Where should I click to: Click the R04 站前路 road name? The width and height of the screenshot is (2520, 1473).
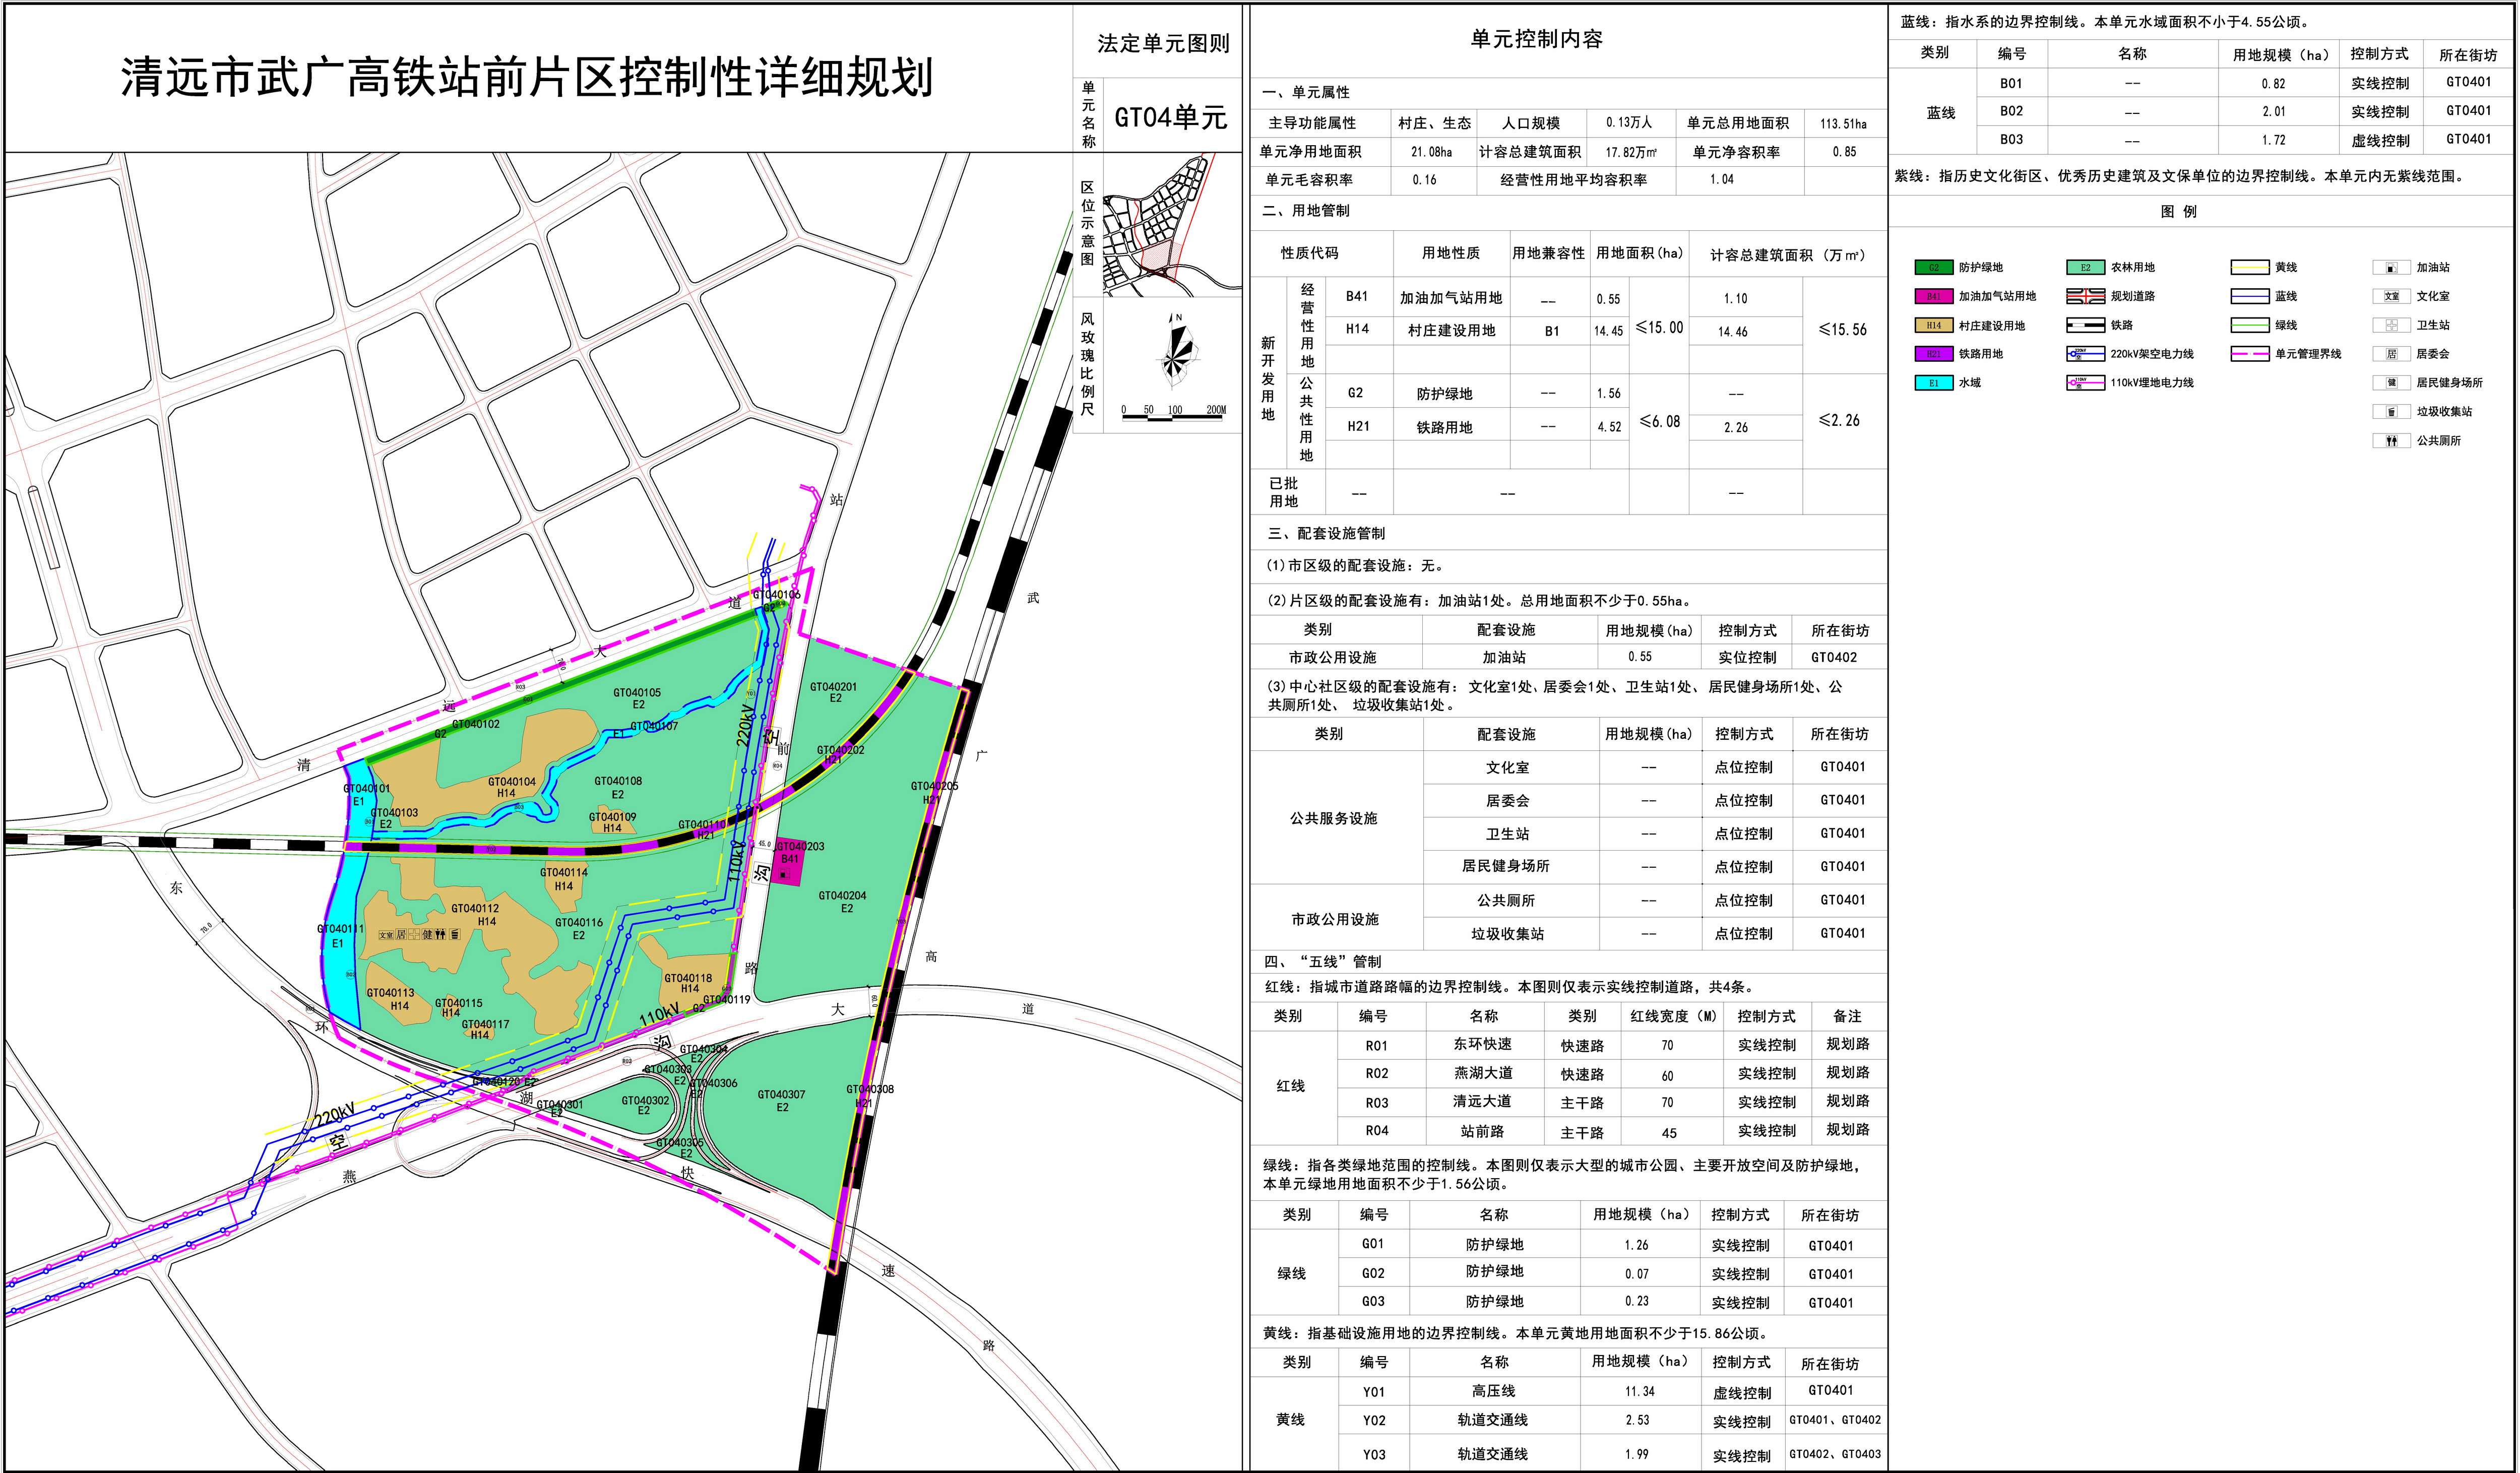click(x=1482, y=1131)
